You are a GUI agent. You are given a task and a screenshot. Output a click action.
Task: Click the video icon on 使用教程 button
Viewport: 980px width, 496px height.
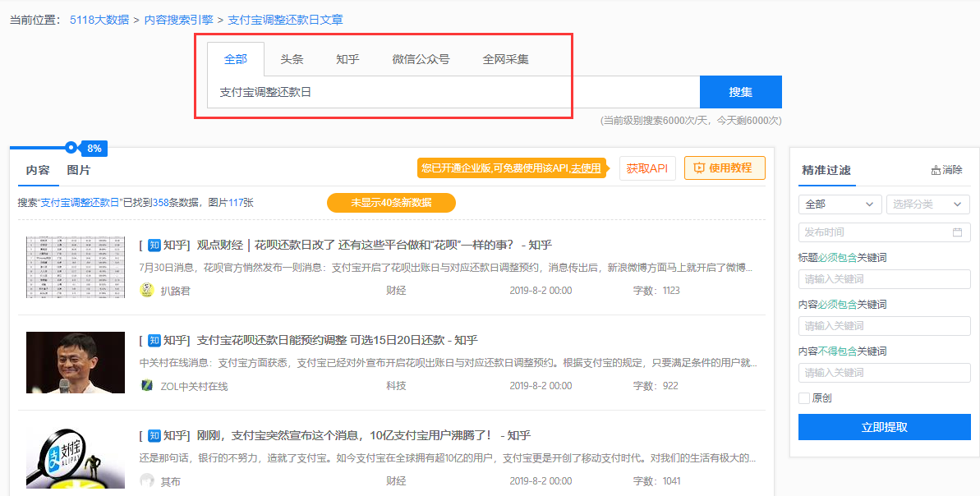tap(699, 168)
